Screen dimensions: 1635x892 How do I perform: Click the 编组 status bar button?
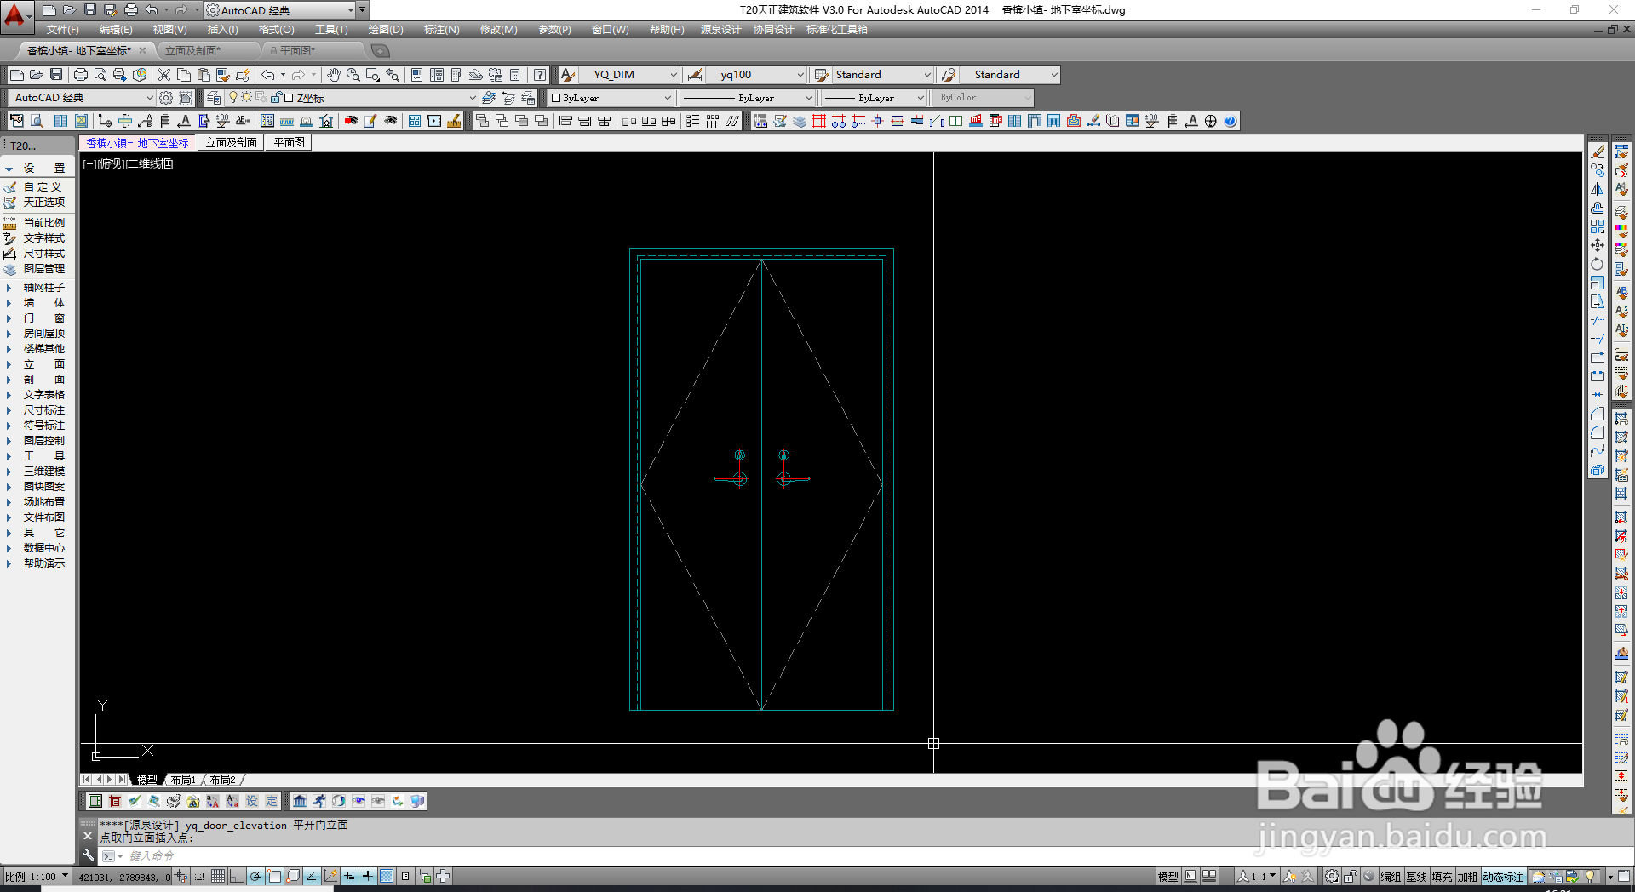(x=1391, y=877)
